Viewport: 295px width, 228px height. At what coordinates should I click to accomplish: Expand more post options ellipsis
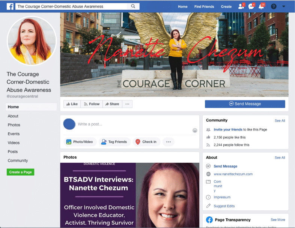[169, 142]
